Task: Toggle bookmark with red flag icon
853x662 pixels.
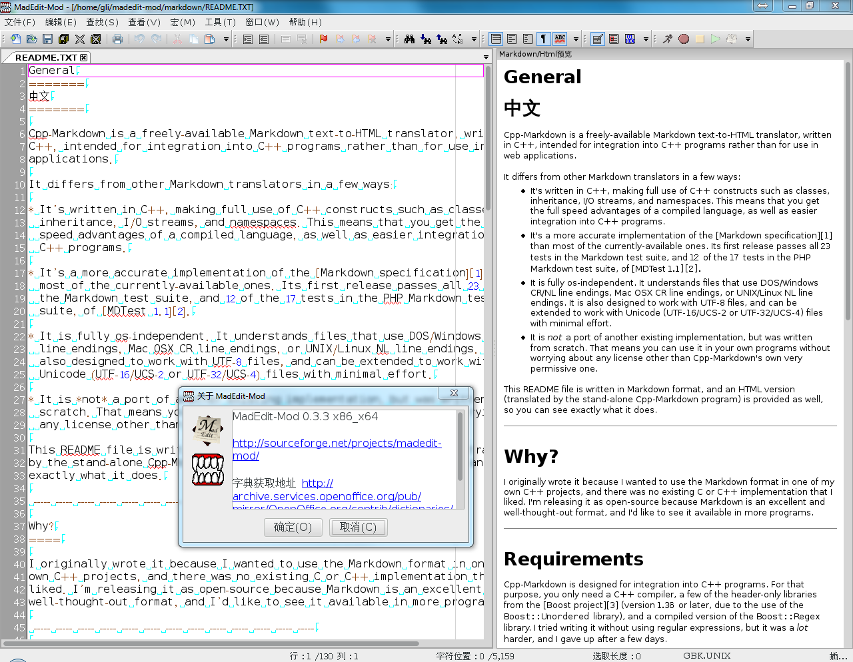Action: point(324,39)
